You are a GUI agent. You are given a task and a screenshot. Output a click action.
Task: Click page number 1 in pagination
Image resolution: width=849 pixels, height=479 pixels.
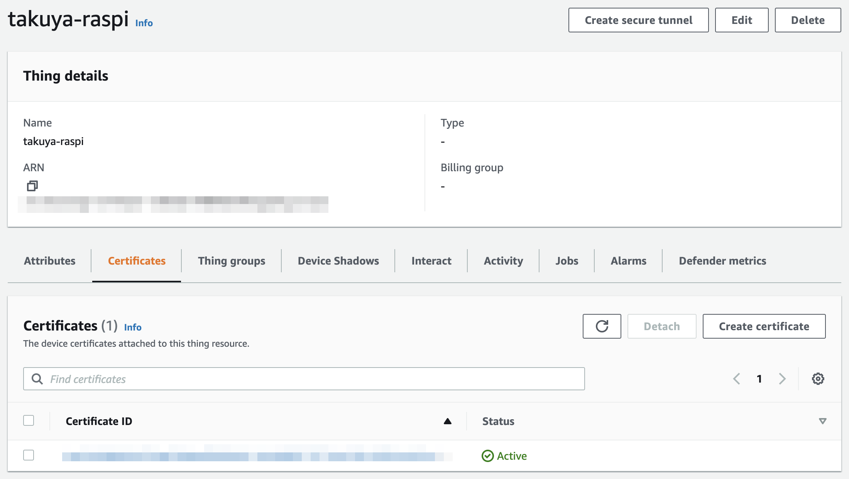click(x=759, y=379)
